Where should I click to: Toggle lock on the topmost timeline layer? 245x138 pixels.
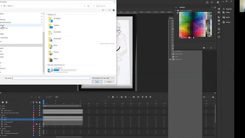39,106
